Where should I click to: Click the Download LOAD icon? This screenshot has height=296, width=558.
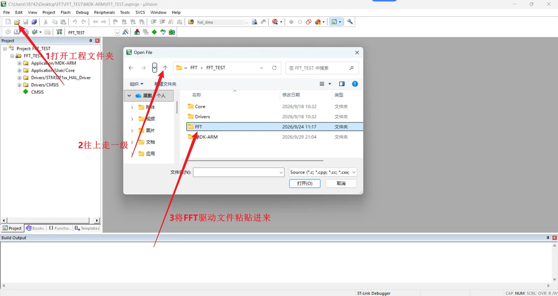pos(59,32)
